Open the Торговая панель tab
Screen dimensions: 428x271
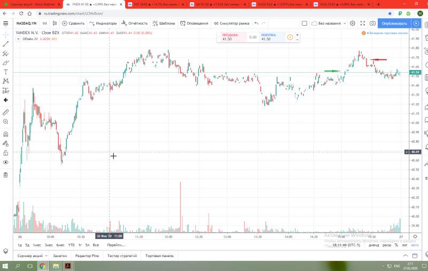click(159, 255)
